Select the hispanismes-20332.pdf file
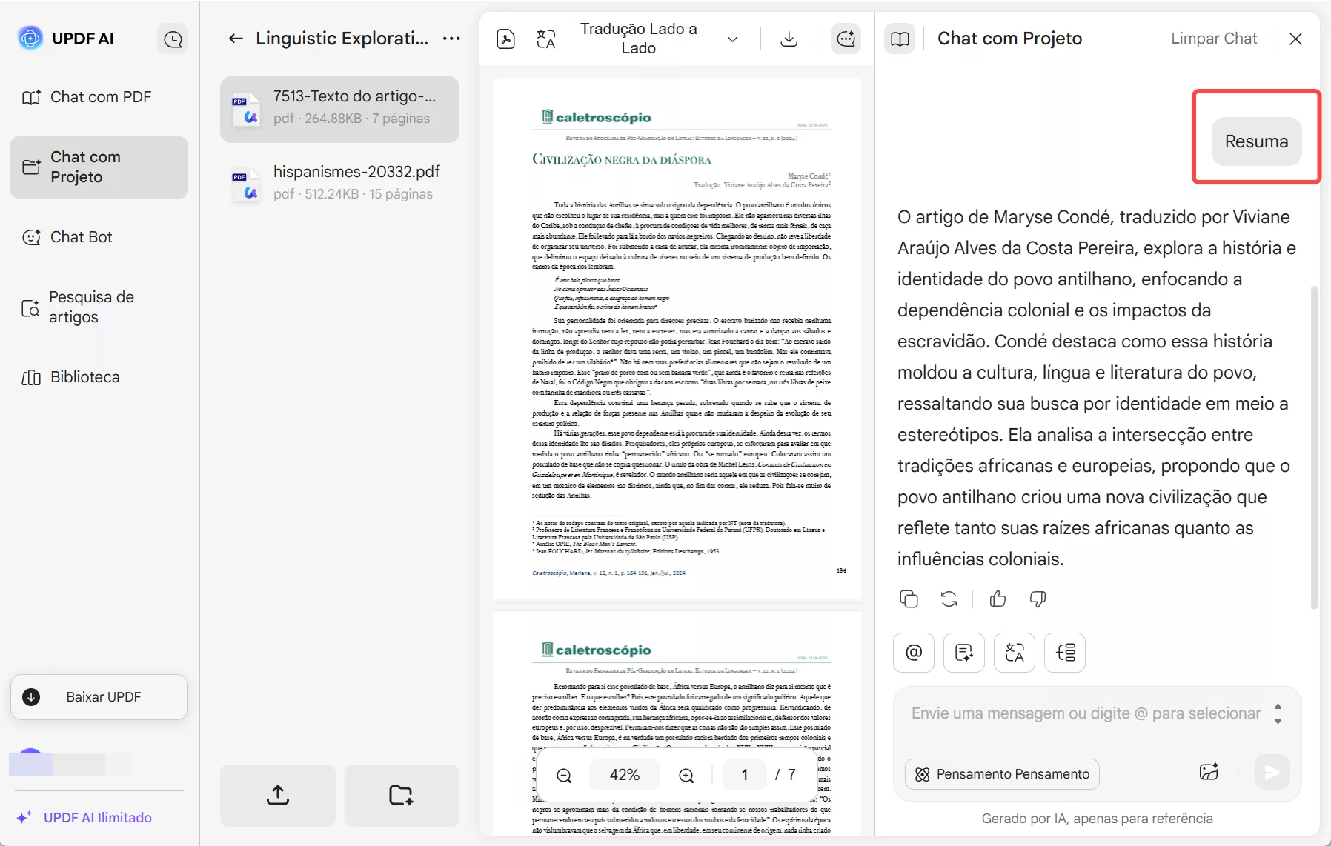Image resolution: width=1331 pixels, height=846 pixels. 339,183
